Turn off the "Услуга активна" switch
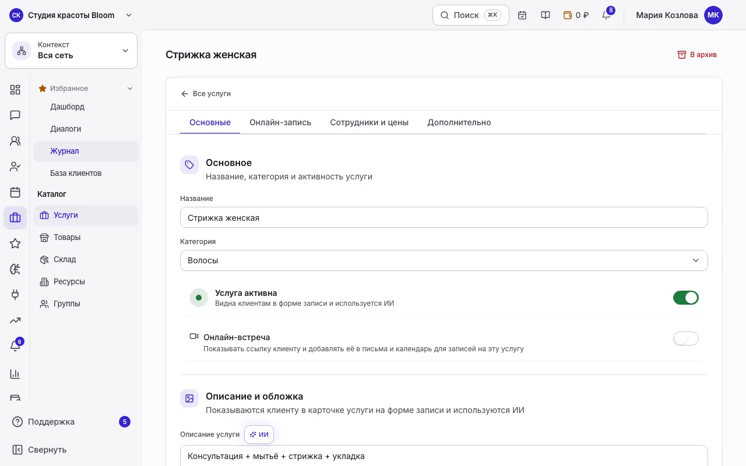 point(686,298)
